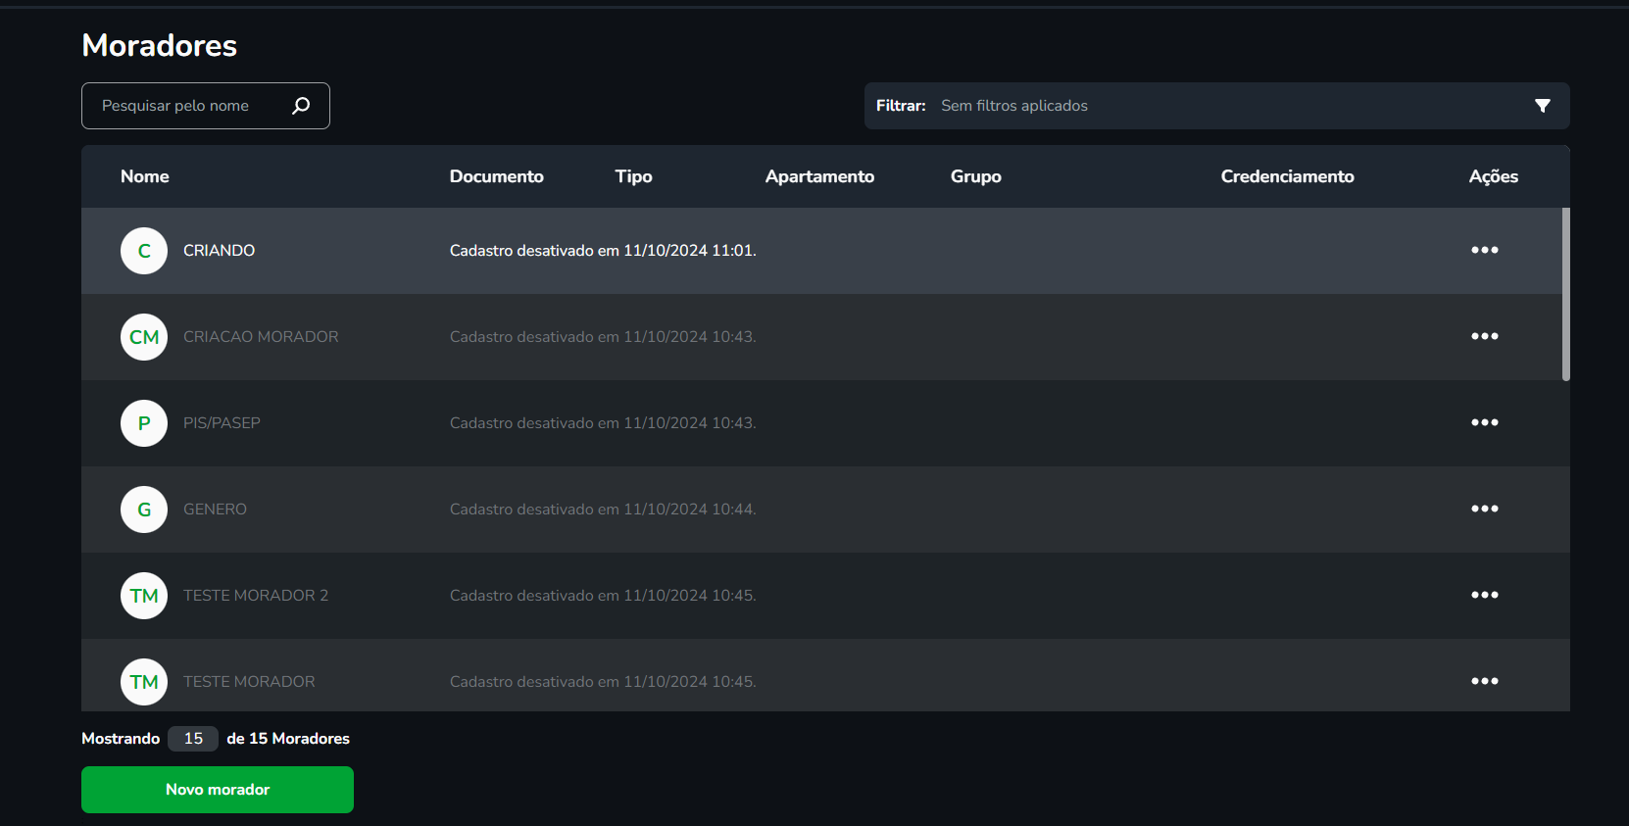Viewport: 1629px width, 826px height.
Task: Select the TESTE MORADOR 2 row name
Action: coord(256,596)
